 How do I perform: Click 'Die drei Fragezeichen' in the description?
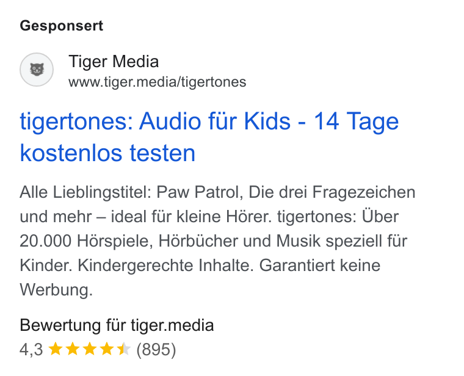pyautogui.click(x=332, y=192)
